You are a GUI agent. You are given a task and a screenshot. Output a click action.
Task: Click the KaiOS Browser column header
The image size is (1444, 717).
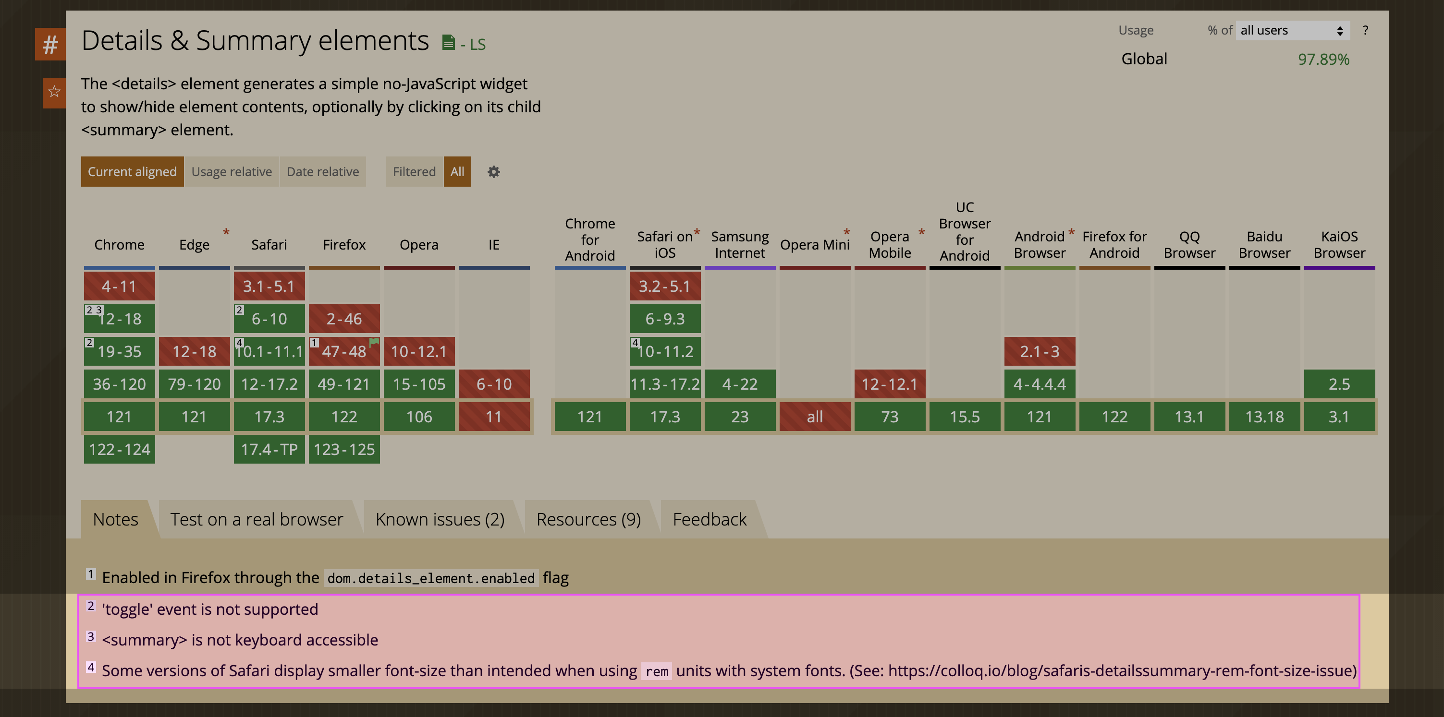1339,245
